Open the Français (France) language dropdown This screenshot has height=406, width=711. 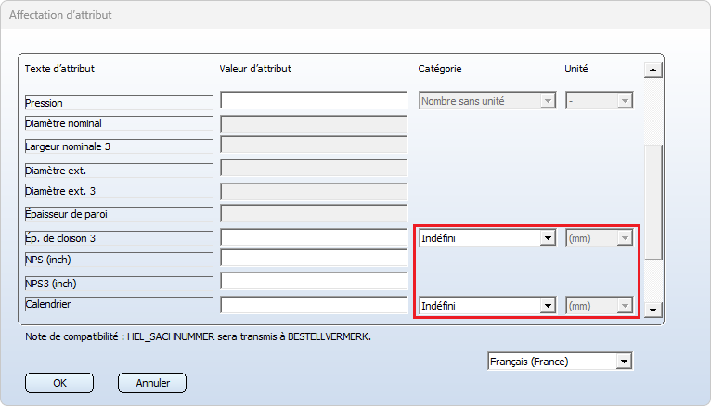click(x=559, y=362)
